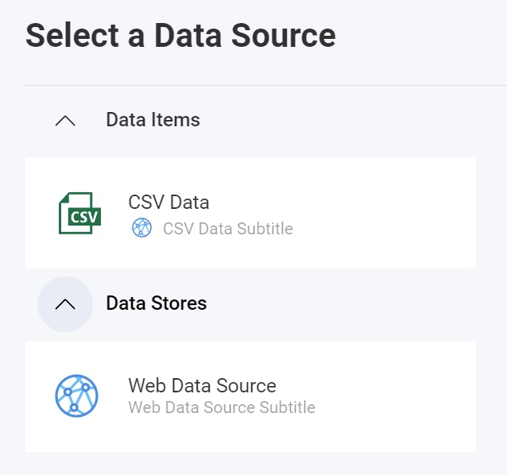Click the CSV Data Subtitle gray text

coord(227,230)
